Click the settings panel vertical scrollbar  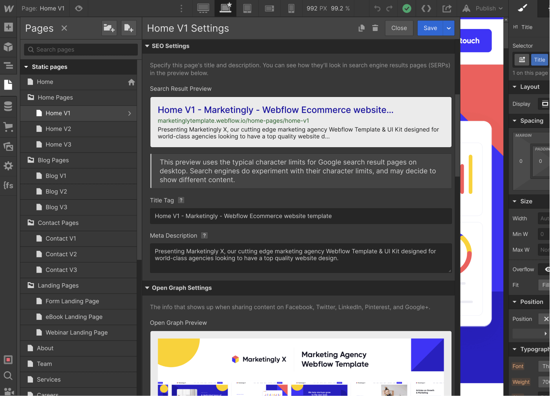[457, 135]
